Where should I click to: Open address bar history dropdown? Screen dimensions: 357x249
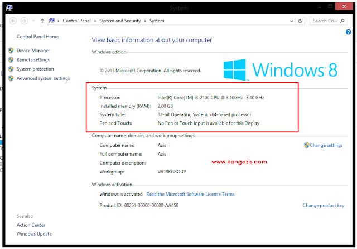[x=291, y=21]
